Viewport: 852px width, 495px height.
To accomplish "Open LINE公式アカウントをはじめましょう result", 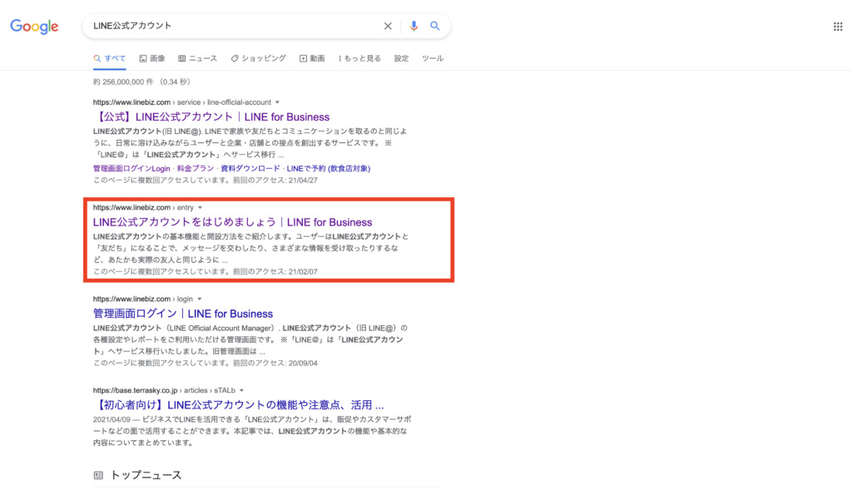I will 232,222.
